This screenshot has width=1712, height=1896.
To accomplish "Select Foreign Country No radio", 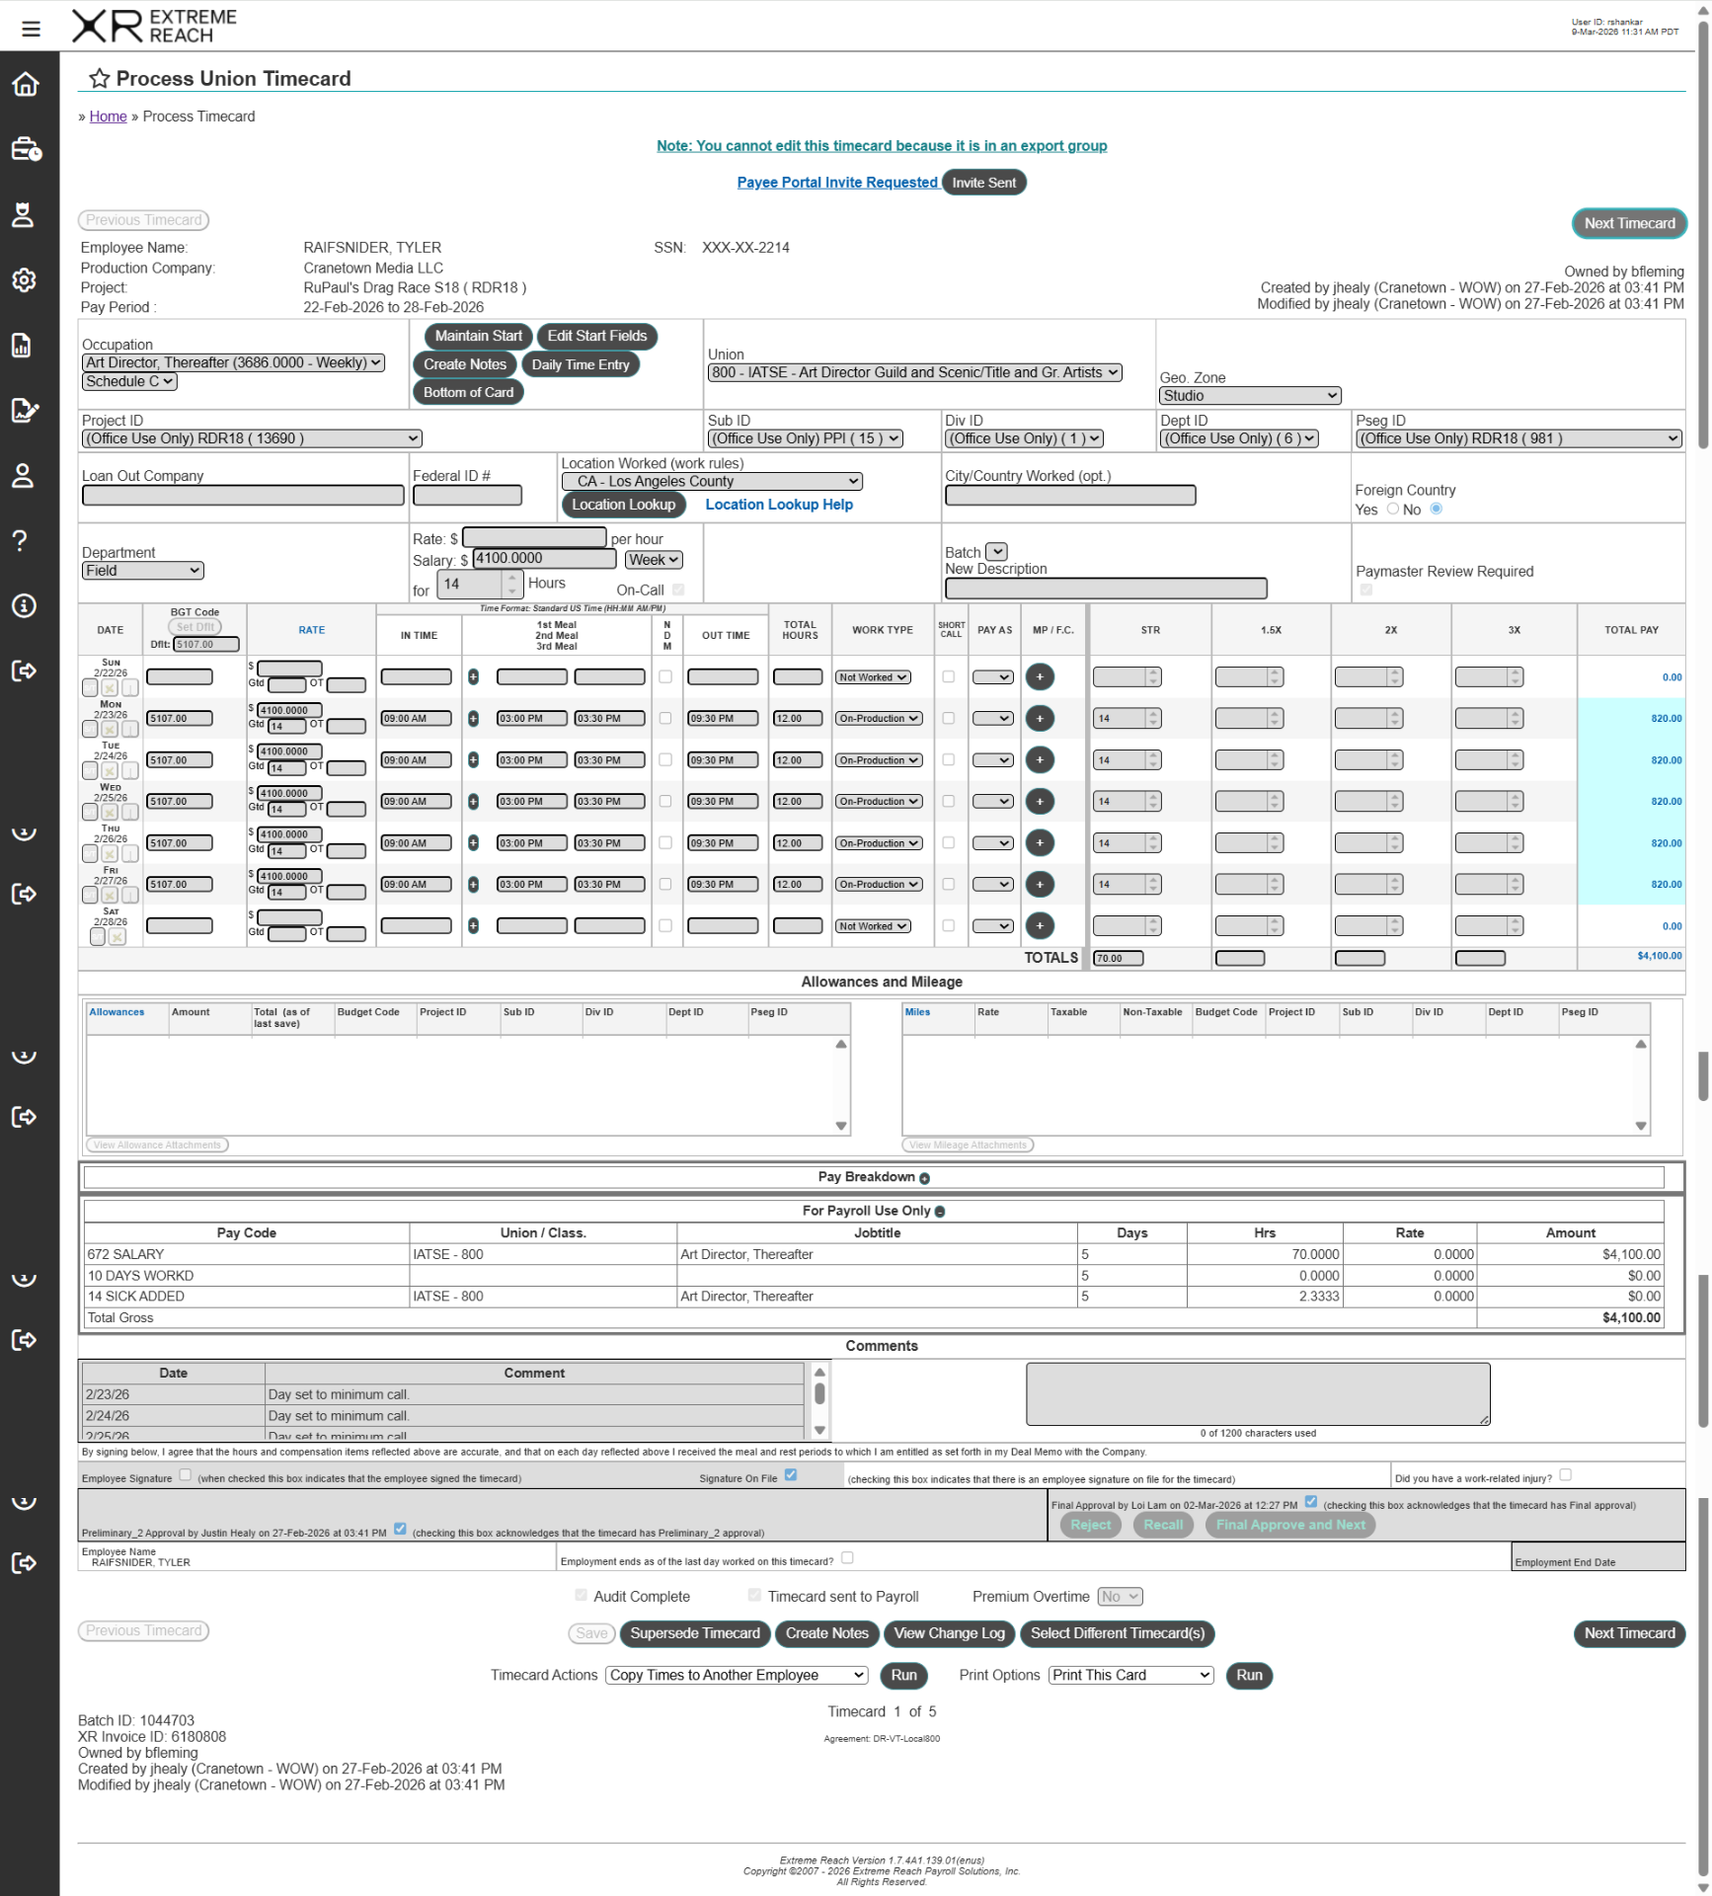I will tap(1436, 509).
